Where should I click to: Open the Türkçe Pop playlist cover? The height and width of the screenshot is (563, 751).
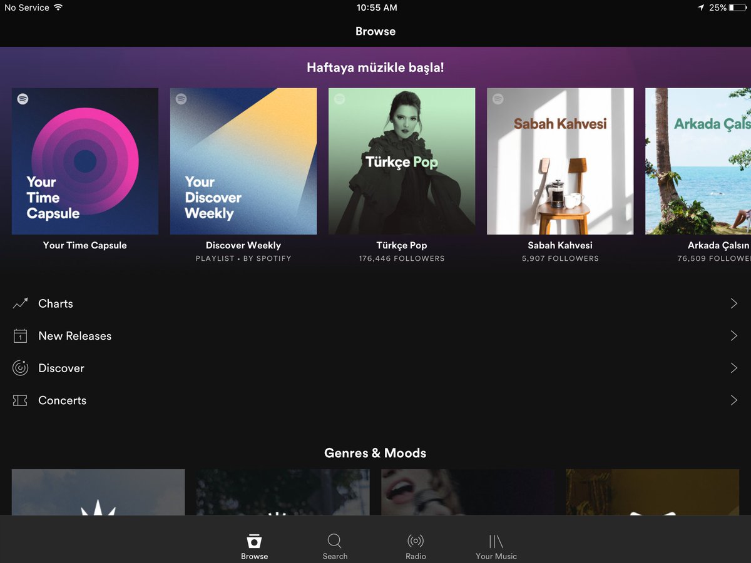(x=402, y=161)
